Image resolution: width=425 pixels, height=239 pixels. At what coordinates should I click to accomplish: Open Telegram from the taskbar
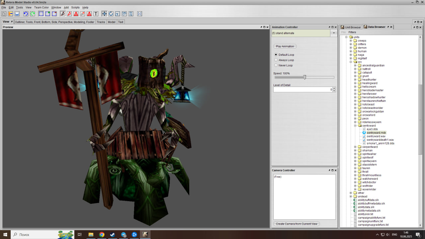tap(124, 234)
